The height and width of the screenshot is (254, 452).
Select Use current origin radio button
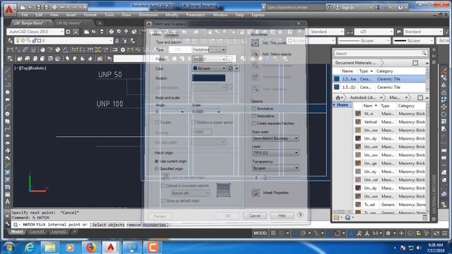(157, 162)
